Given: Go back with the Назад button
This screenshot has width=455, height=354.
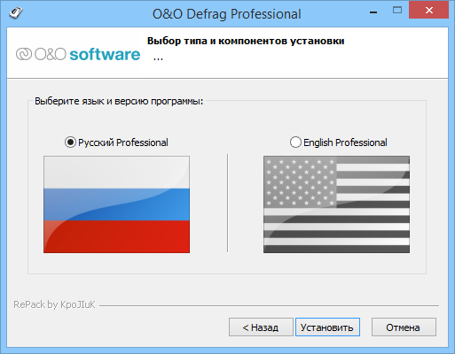Looking at the screenshot, I should pos(261,327).
